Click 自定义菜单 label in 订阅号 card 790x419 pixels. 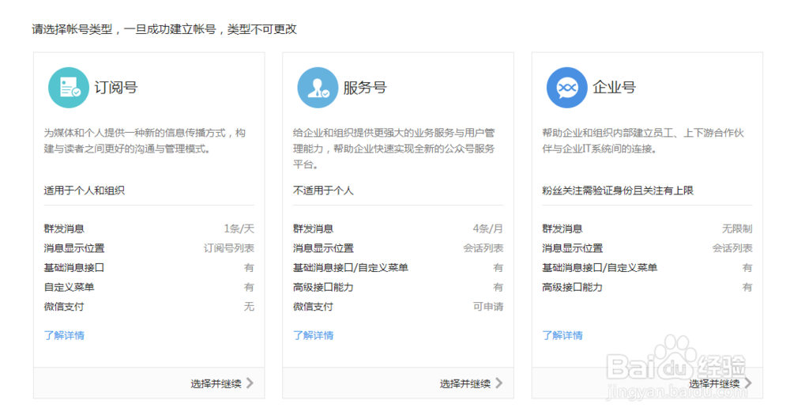(69, 288)
